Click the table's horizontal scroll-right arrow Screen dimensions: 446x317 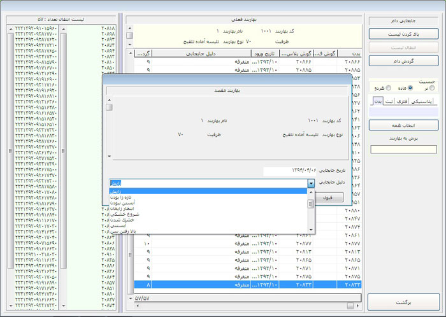(358, 306)
